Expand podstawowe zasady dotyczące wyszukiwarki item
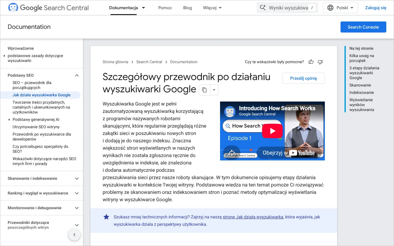The height and width of the screenshot is (246, 394). pyautogui.click(x=4, y=56)
